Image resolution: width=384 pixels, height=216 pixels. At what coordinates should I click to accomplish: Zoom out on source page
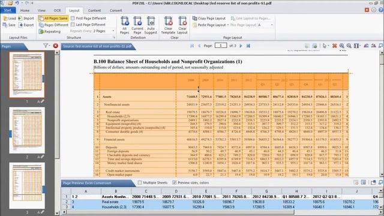(x=349, y=46)
